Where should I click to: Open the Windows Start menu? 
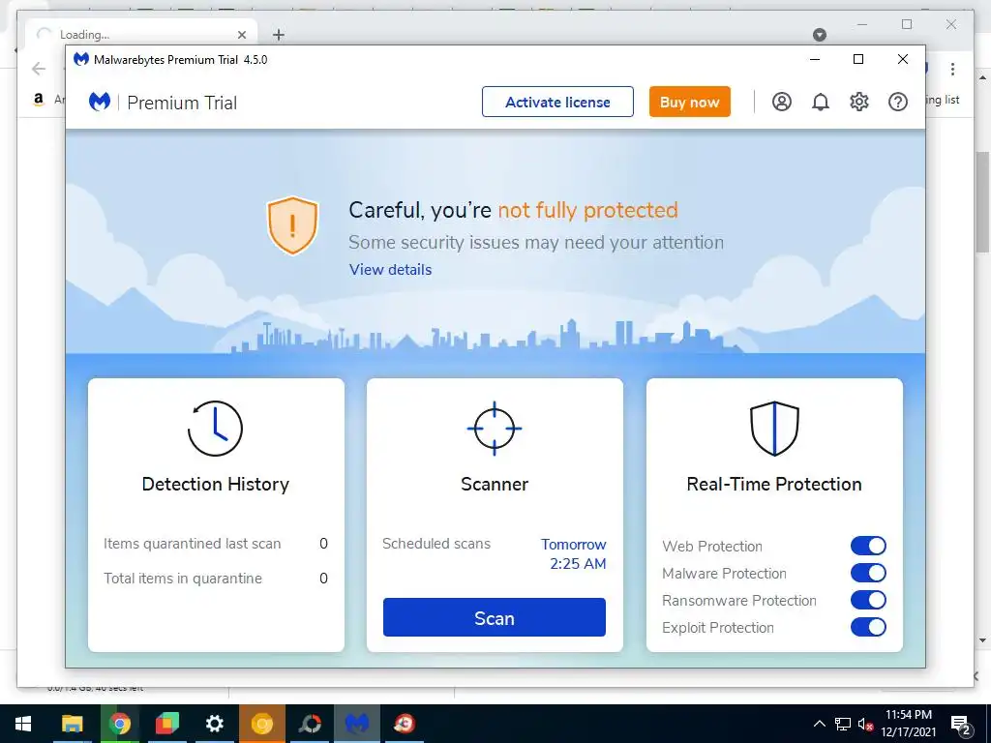(x=23, y=724)
